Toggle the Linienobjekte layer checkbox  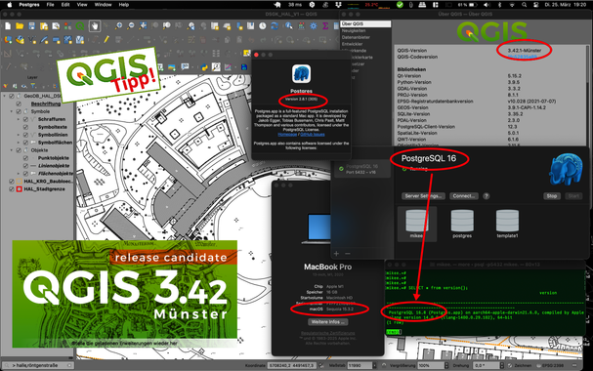pos(25,165)
